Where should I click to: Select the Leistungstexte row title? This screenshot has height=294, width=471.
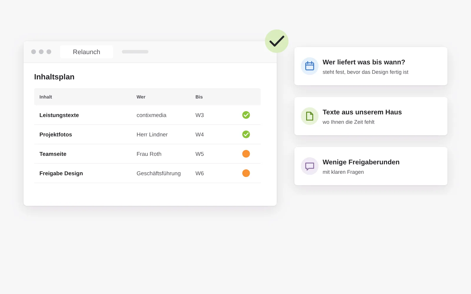(59, 115)
